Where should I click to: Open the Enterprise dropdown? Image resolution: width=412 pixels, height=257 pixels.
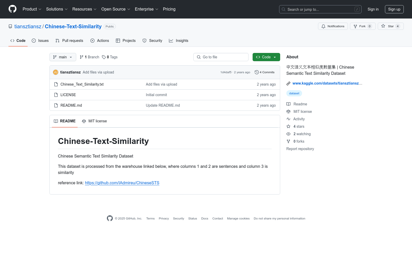pyautogui.click(x=147, y=9)
